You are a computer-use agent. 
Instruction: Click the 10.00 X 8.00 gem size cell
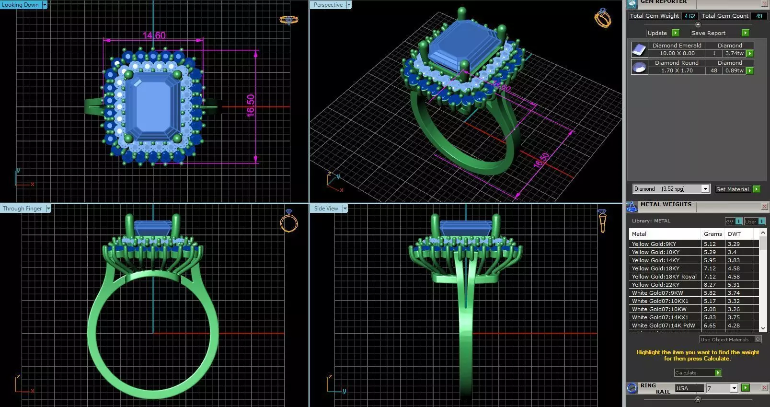677,54
